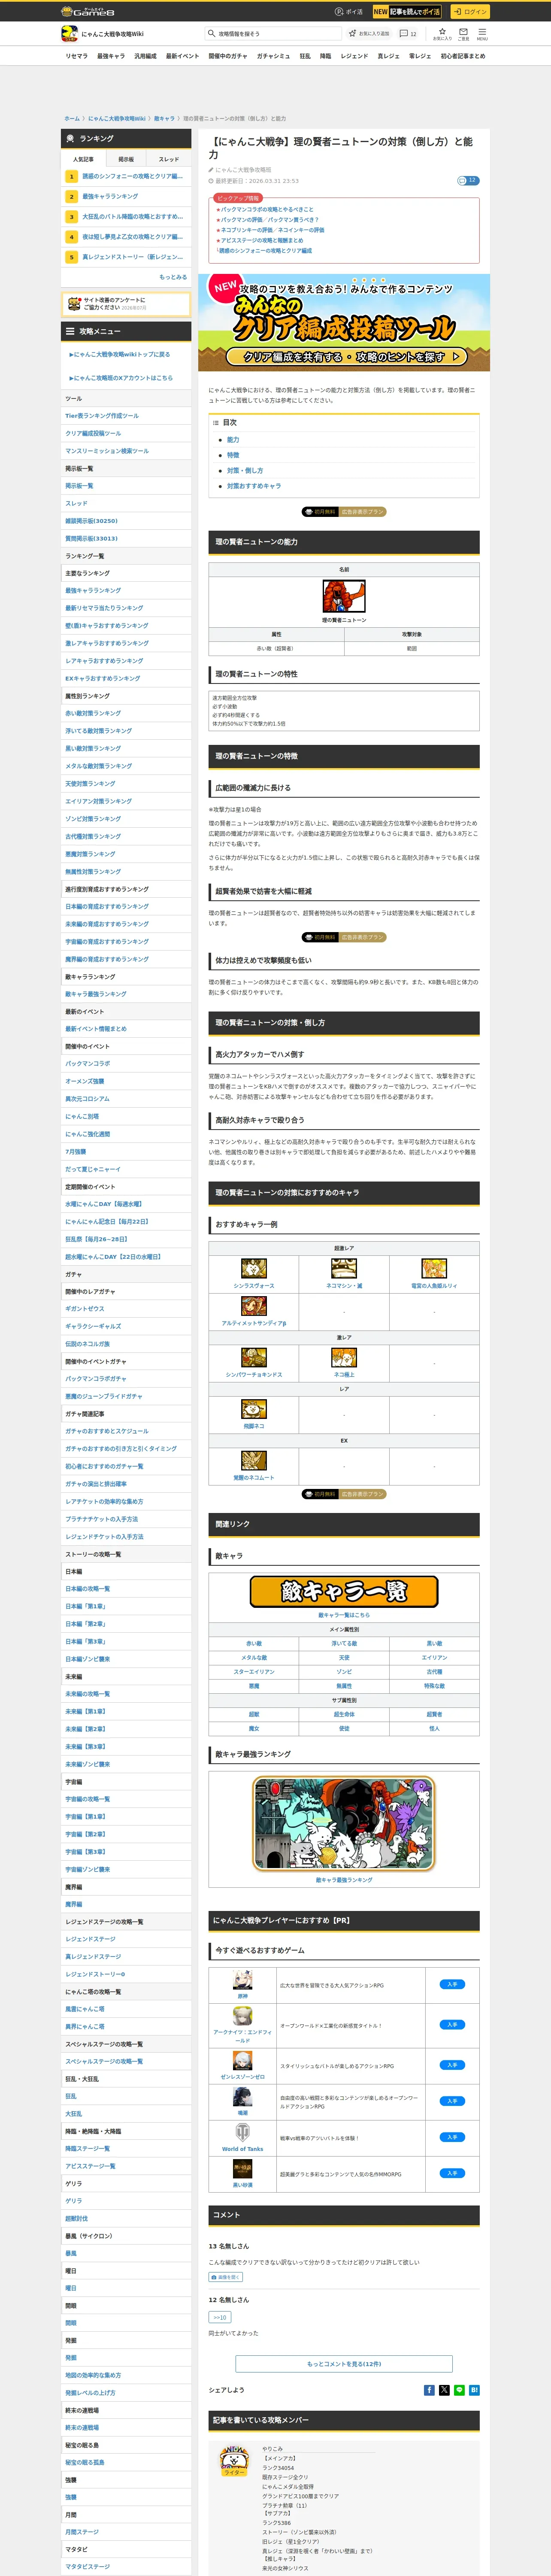551x2576 pixels.
Task: Open ギガントゼウス sidebar link
Action: (85, 1309)
